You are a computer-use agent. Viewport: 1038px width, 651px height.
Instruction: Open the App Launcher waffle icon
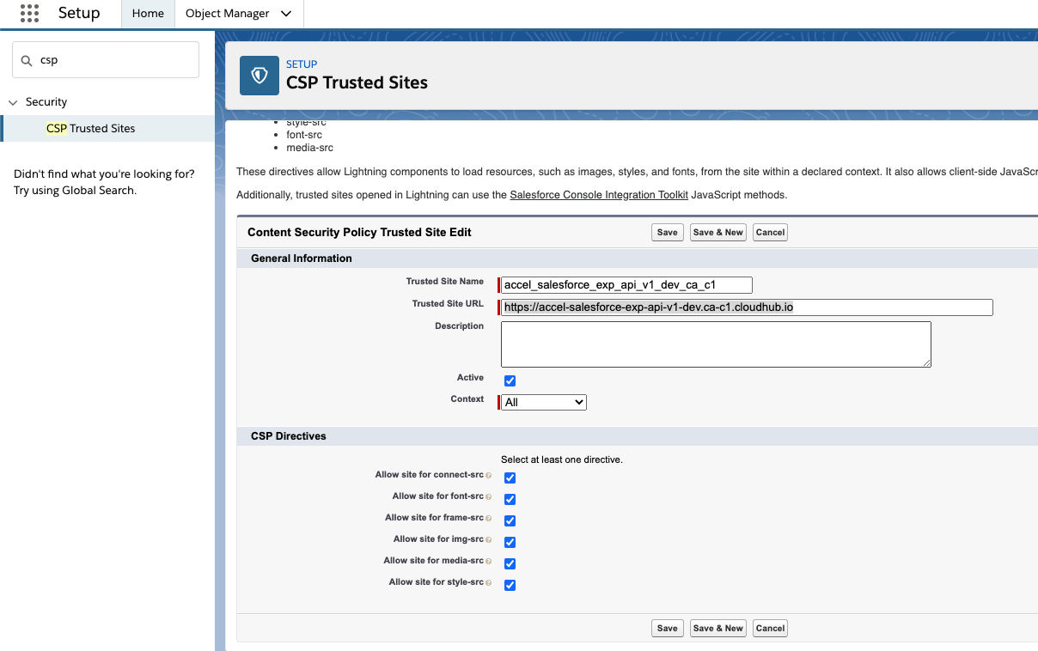point(29,13)
